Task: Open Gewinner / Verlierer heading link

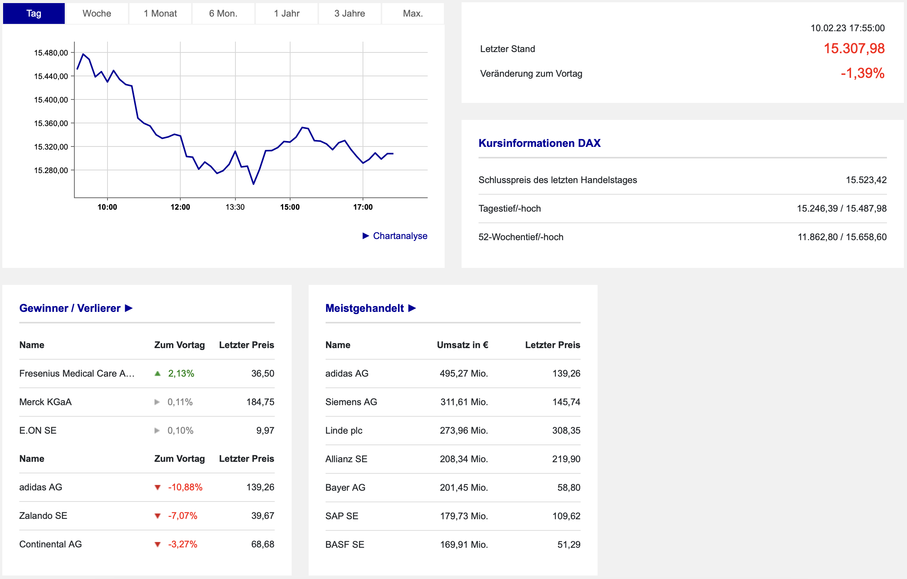Action: (70, 308)
